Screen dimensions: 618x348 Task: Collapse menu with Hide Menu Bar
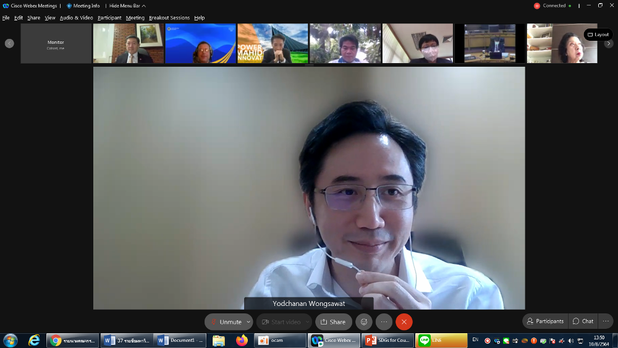coord(127,6)
